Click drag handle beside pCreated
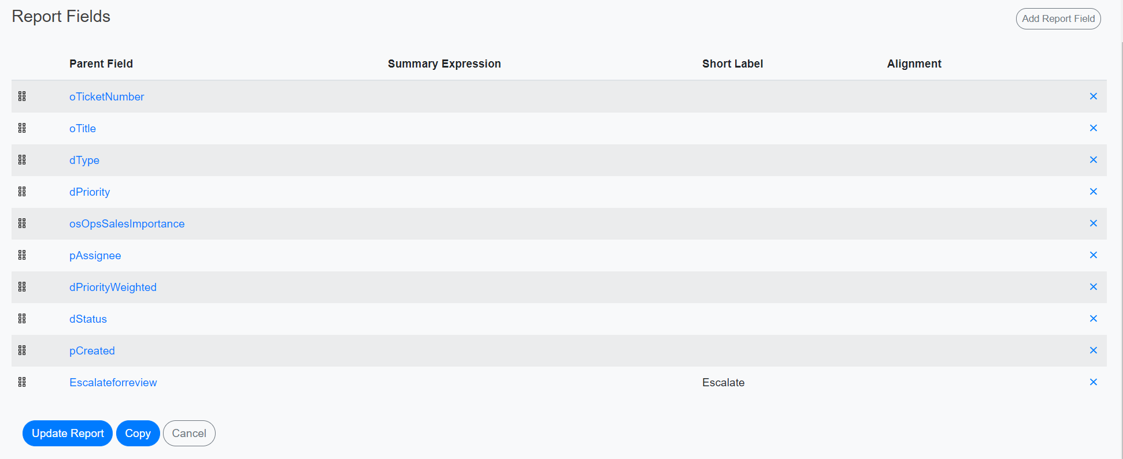The height and width of the screenshot is (459, 1123). pyautogui.click(x=22, y=350)
